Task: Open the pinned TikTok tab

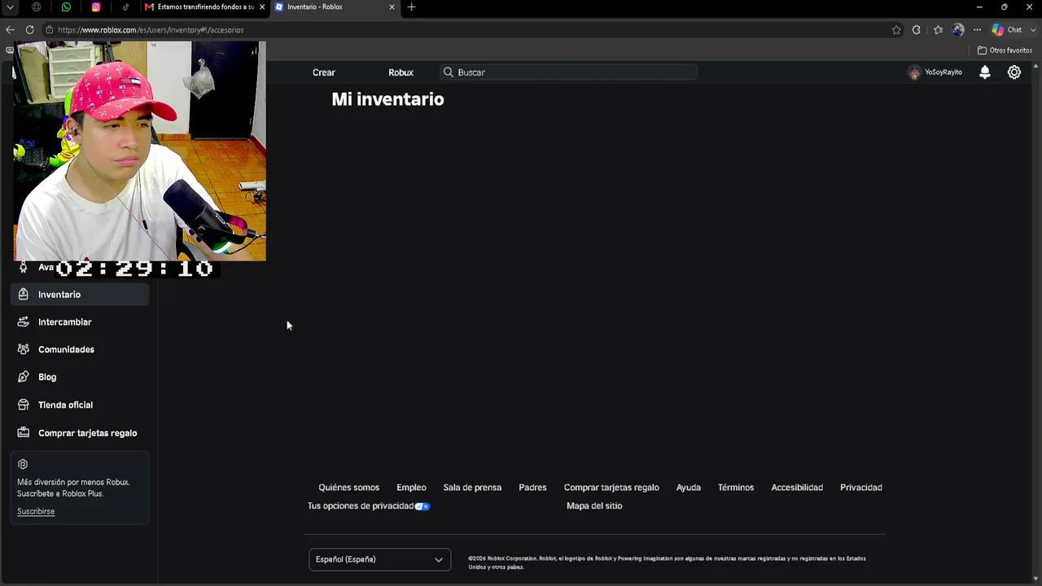Action: (x=125, y=7)
